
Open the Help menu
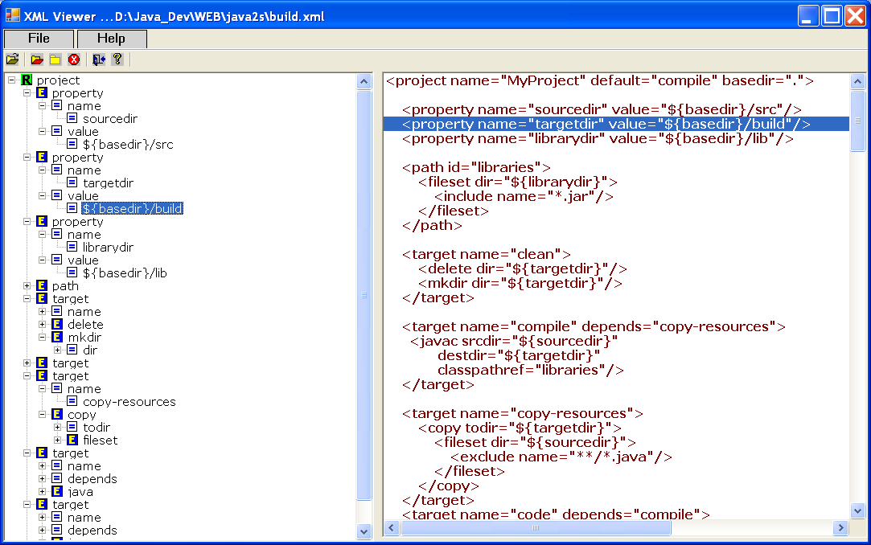point(111,39)
